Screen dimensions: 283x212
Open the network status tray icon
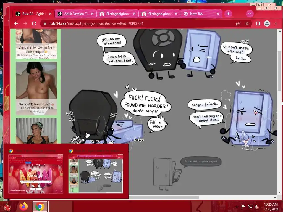[x=250, y=207]
